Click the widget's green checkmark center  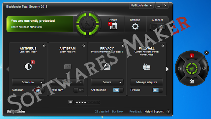coord(192,69)
